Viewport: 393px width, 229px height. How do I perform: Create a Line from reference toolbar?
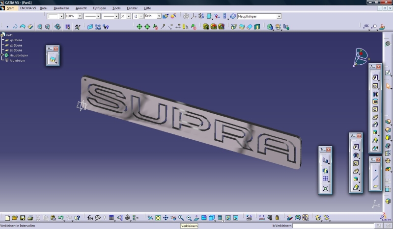point(375,178)
